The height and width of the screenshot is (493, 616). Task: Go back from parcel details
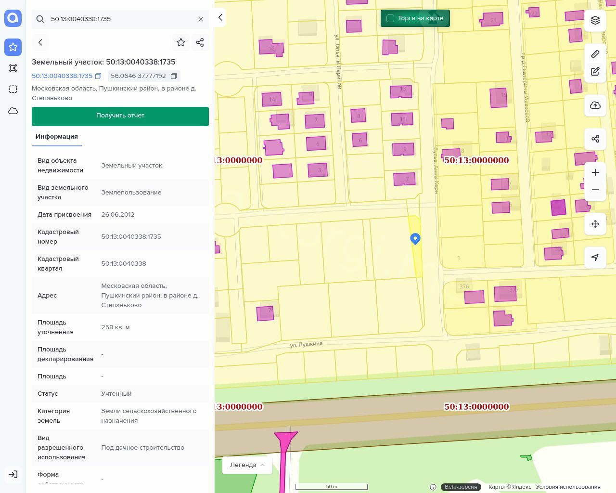pyautogui.click(x=40, y=42)
